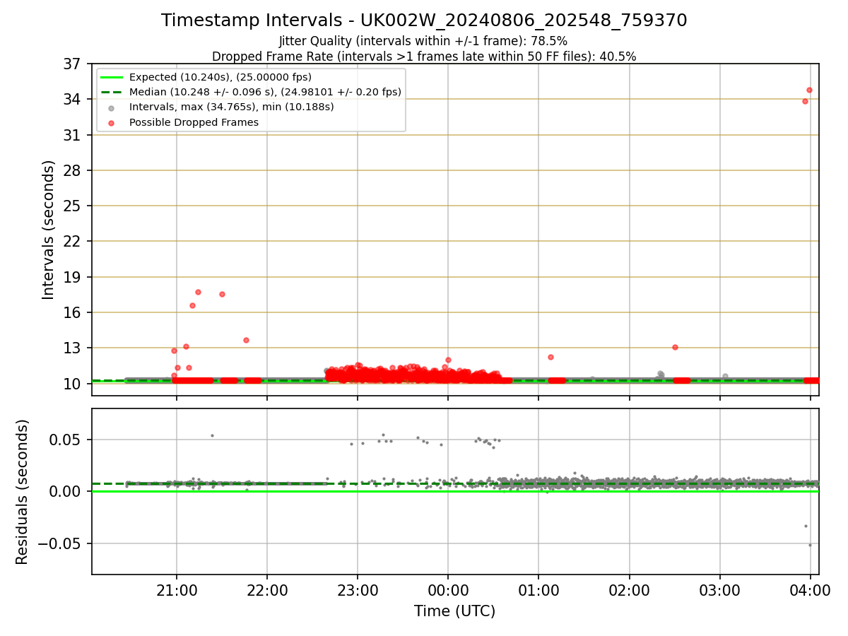The width and height of the screenshot is (848, 636).
Task: Click the red outlier near 17.7 seconds after 21:00
Action: coord(198,292)
